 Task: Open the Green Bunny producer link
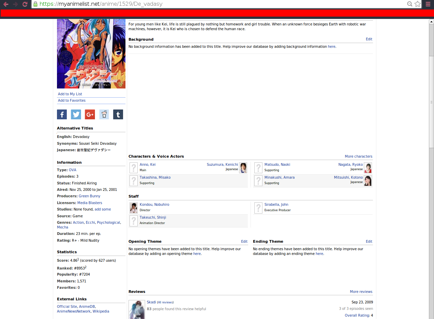click(x=90, y=196)
